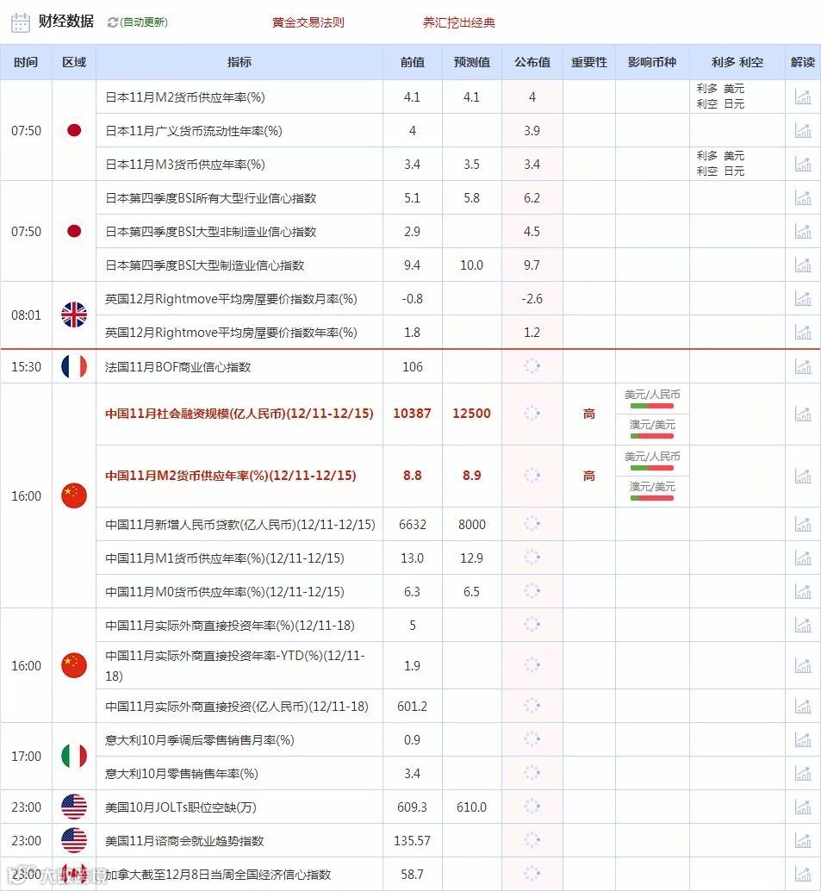Click the -2.6 published value cell
This screenshot has height=891, width=821.
point(532,299)
